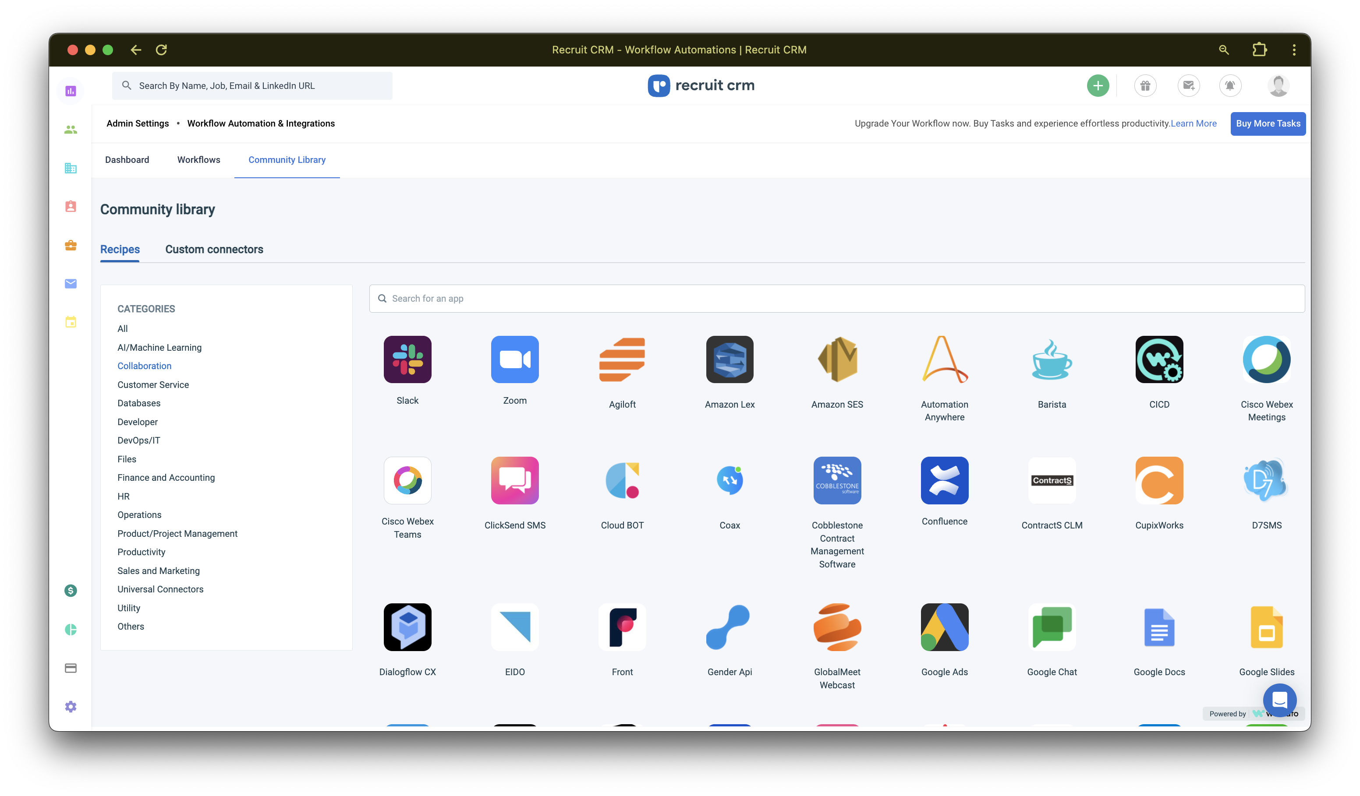Switch to the Custom connectors tab
The height and width of the screenshot is (796, 1360).
pos(214,249)
